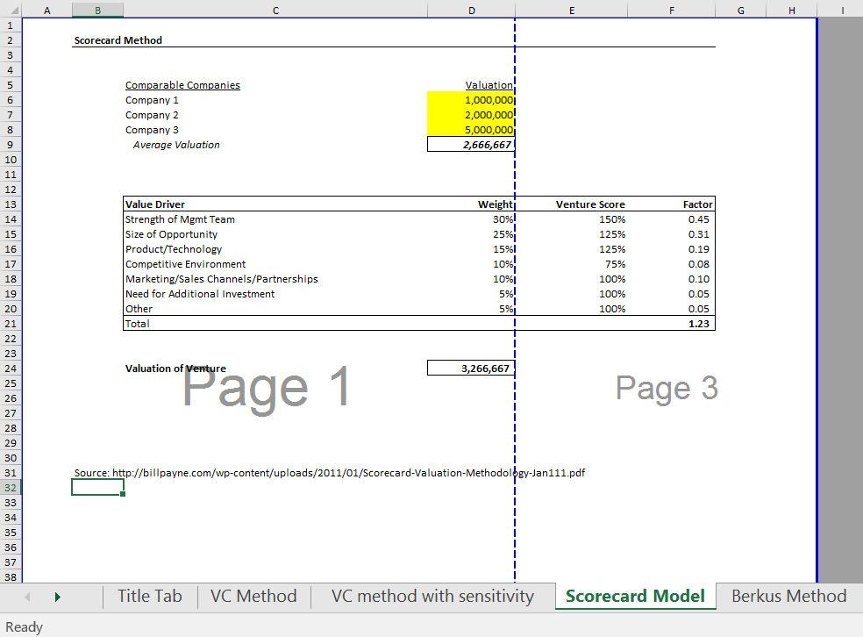The image size is (863, 637).
Task: Click Company 2 valuation 2,000,000 cell
Action: pos(471,115)
